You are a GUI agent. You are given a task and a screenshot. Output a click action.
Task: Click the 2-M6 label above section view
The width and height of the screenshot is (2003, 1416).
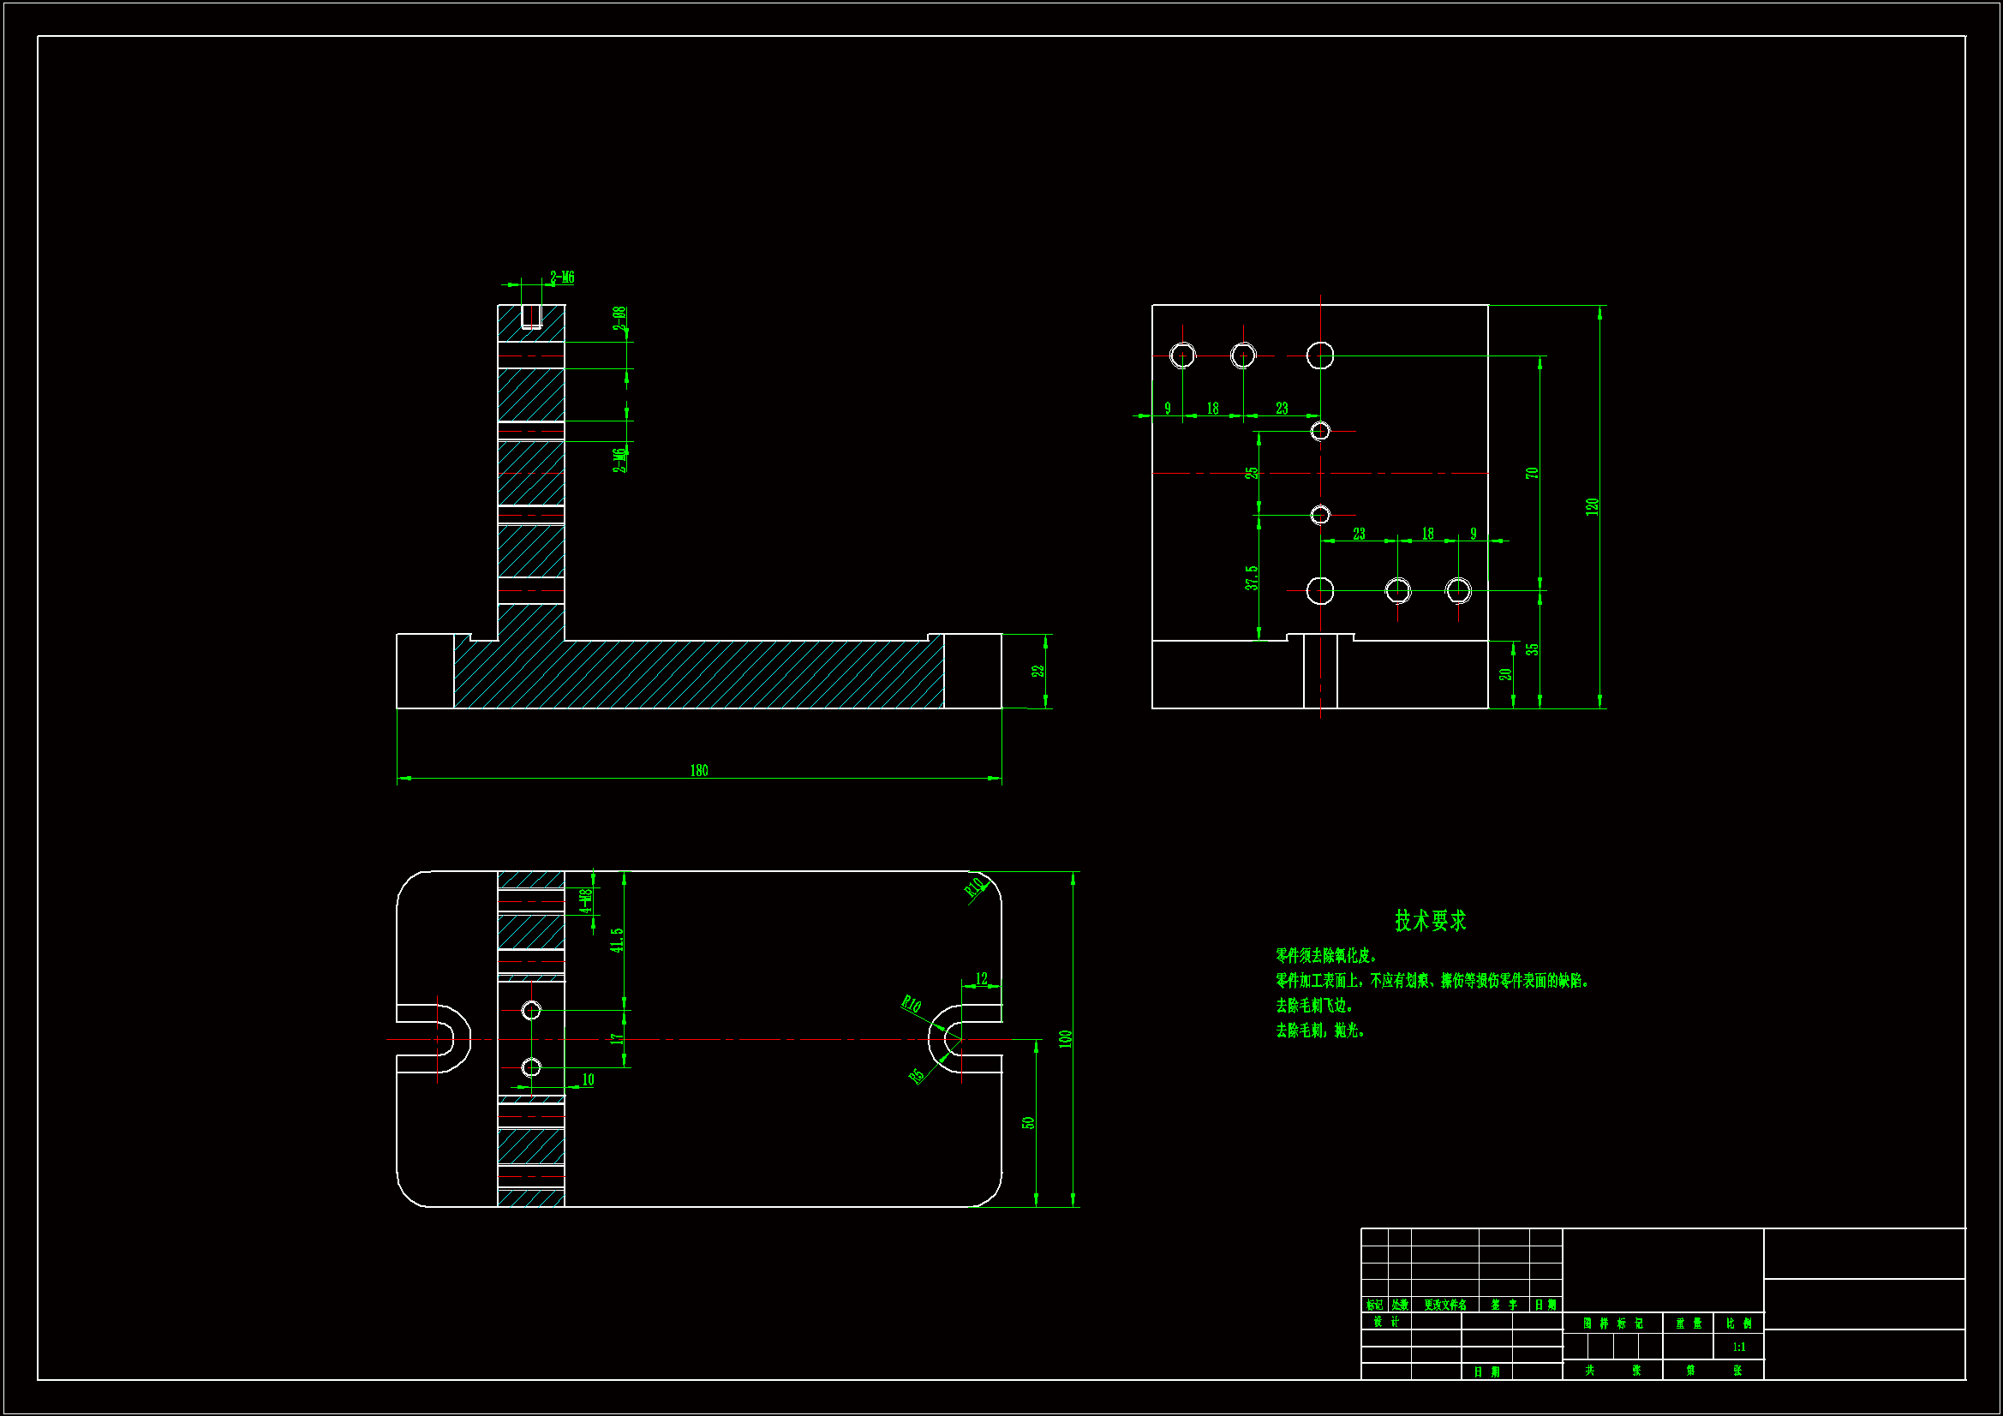[x=562, y=278]
